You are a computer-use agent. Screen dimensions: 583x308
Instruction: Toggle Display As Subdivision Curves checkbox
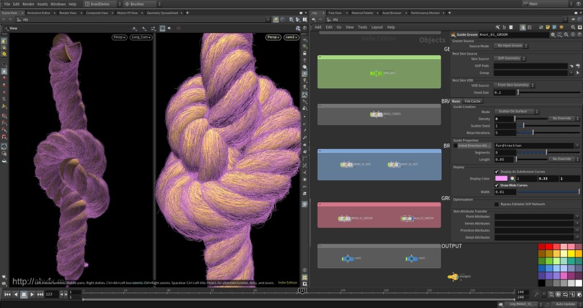pos(497,171)
